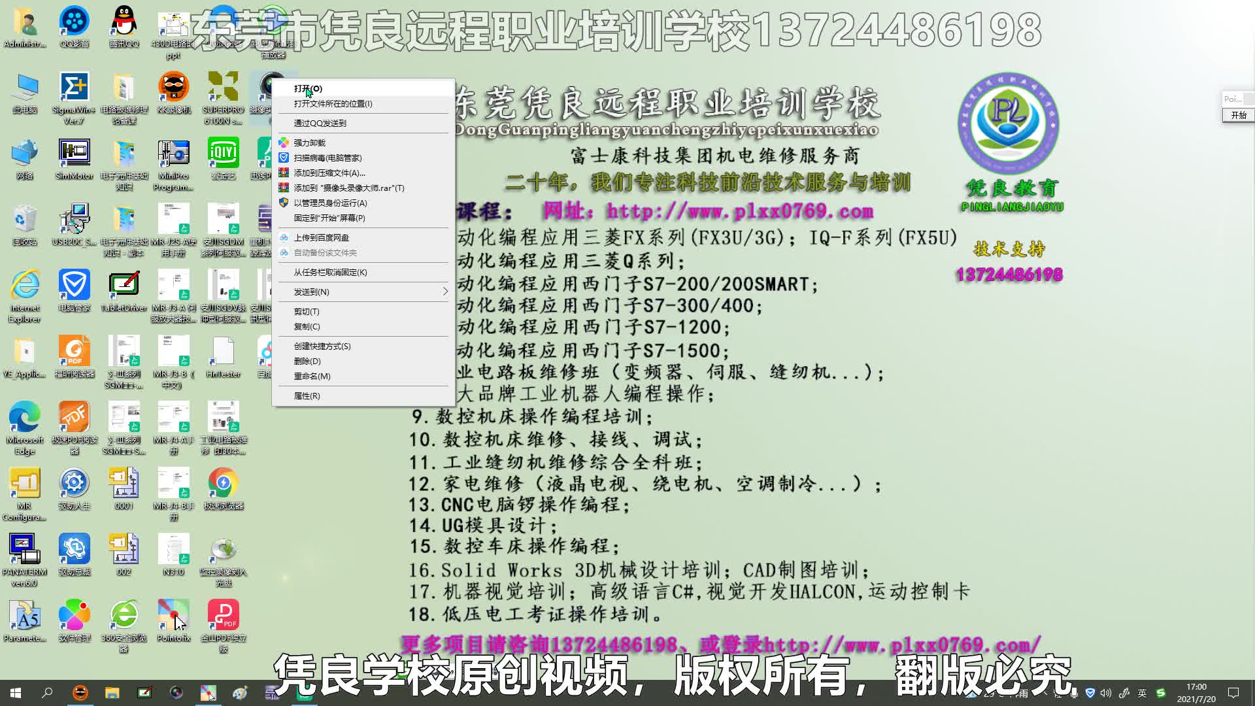The image size is (1255, 706).
Task: Select the SimMotor desktop icon
Action: pos(74,159)
